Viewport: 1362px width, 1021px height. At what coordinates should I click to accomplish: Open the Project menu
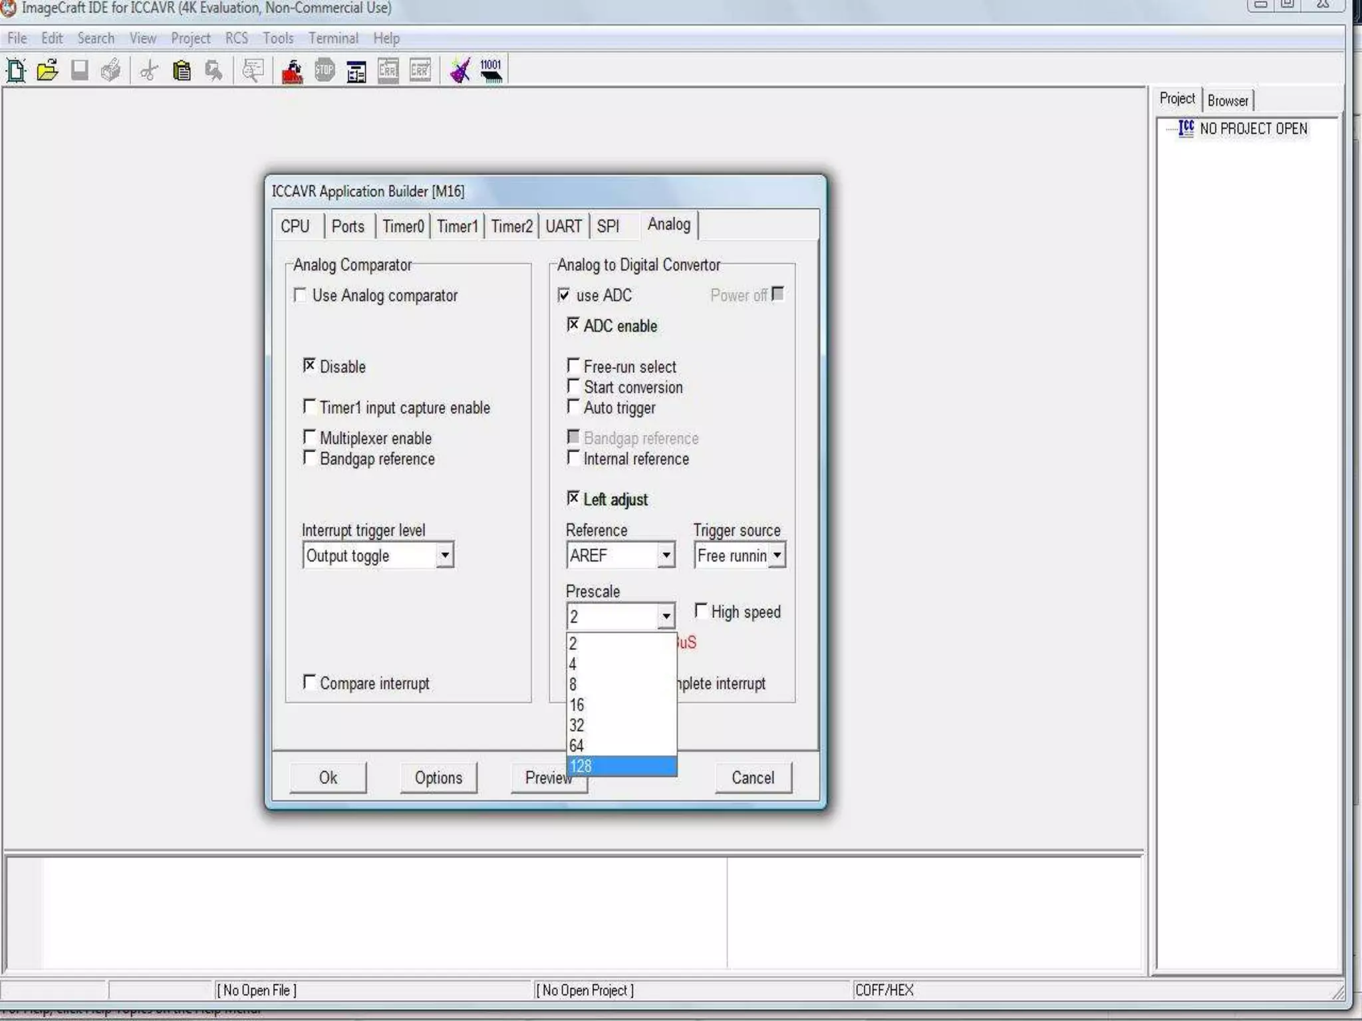(190, 38)
